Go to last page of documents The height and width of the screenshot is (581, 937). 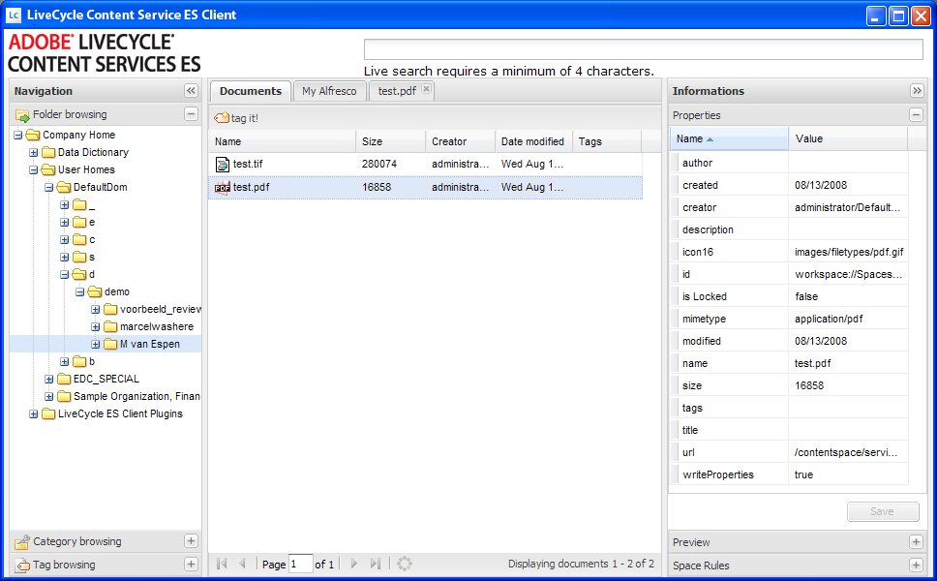point(375,564)
